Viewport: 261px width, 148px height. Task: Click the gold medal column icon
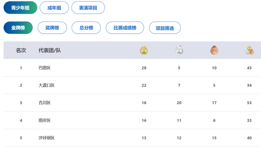pos(144,50)
